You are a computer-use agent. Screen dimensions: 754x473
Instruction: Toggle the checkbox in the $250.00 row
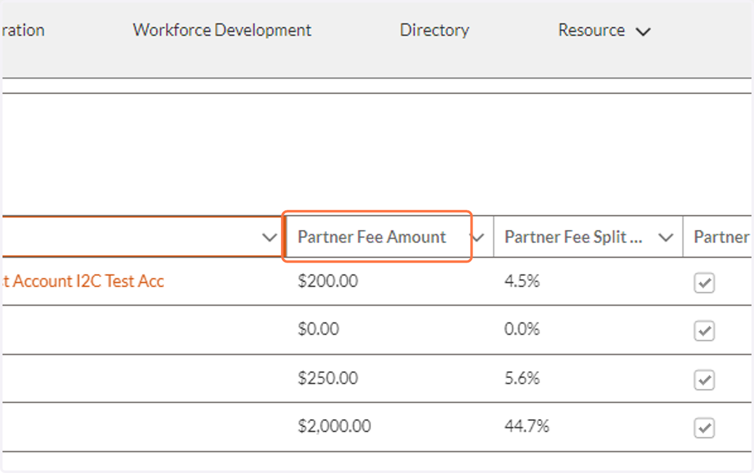[704, 379]
